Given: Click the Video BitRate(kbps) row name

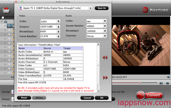Looking at the screenshot, I should (31, 72).
